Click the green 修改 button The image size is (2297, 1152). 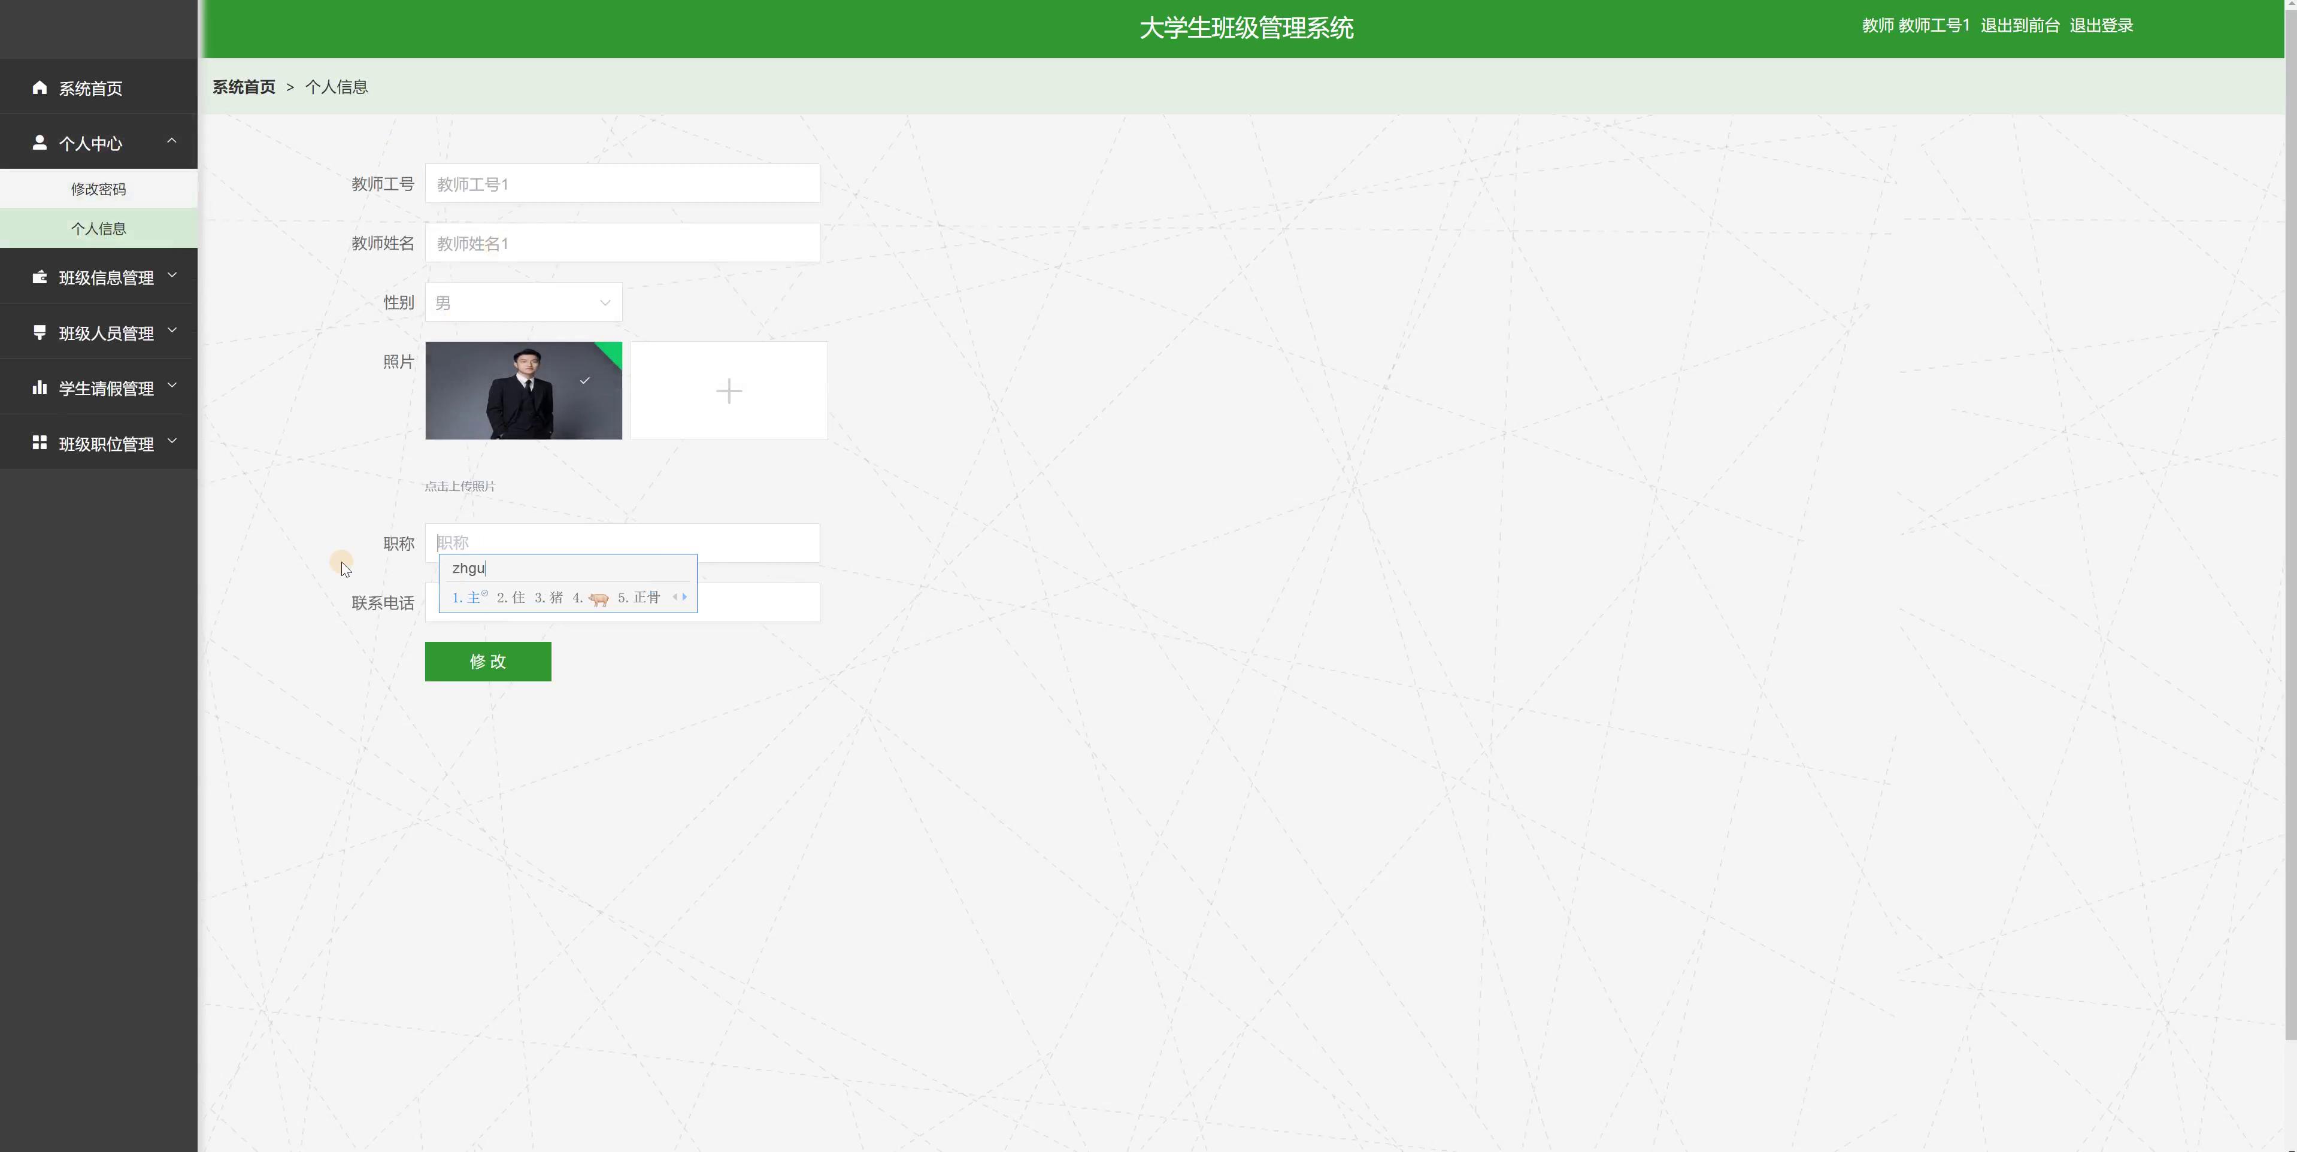pyautogui.click(x=488, y=662)
